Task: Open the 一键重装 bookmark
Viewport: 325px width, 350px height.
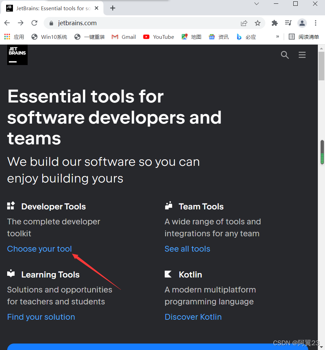Action: pos(89,37)
